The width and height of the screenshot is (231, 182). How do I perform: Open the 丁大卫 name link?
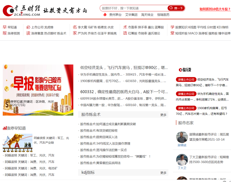[x=182, y=168]
